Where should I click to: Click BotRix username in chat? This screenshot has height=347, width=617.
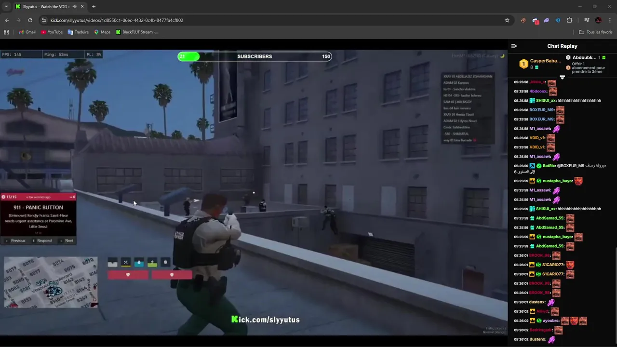tap(549, 166)
